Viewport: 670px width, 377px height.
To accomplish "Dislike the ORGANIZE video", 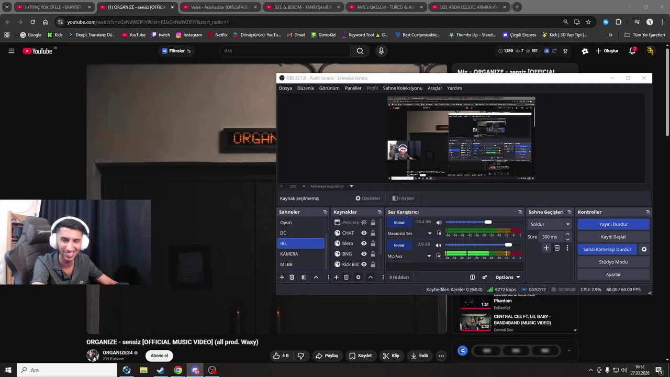I will (301, 356).
